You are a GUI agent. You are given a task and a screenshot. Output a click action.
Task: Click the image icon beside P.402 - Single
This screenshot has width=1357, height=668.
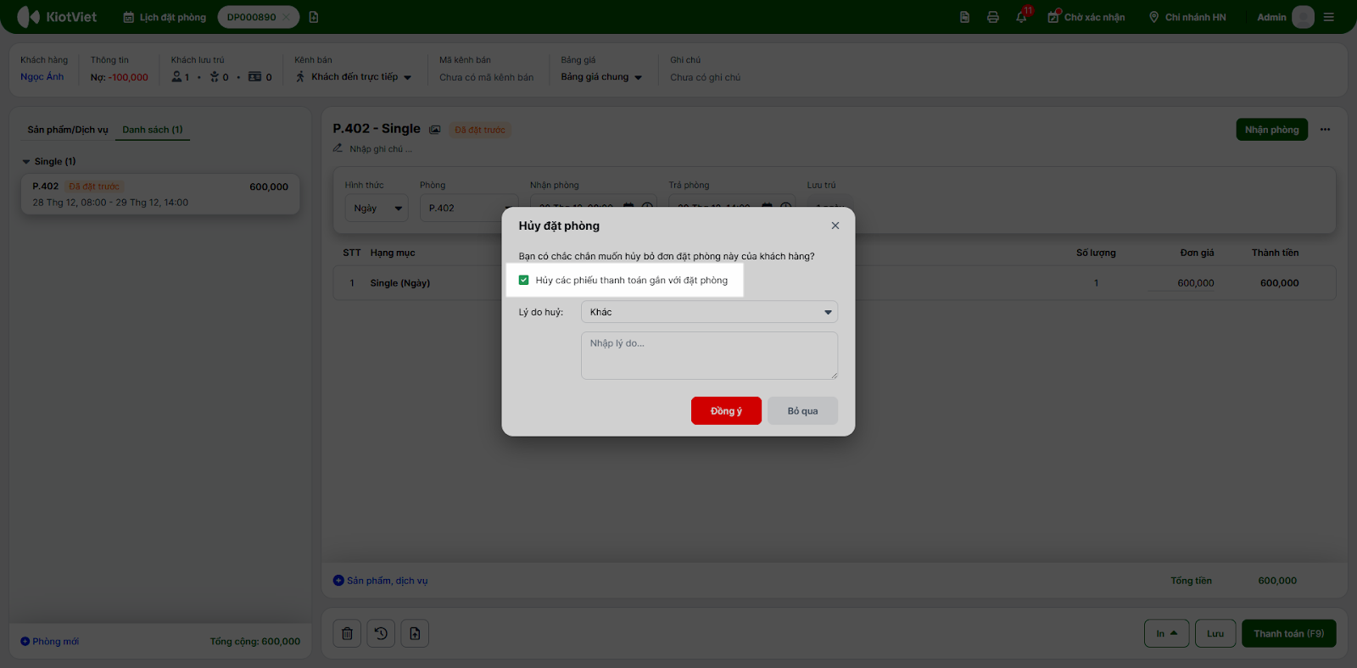435,130
